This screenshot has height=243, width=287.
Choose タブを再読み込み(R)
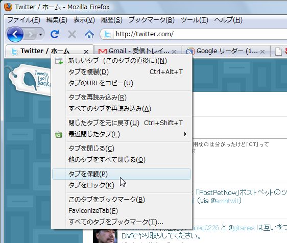pos(122,98)
